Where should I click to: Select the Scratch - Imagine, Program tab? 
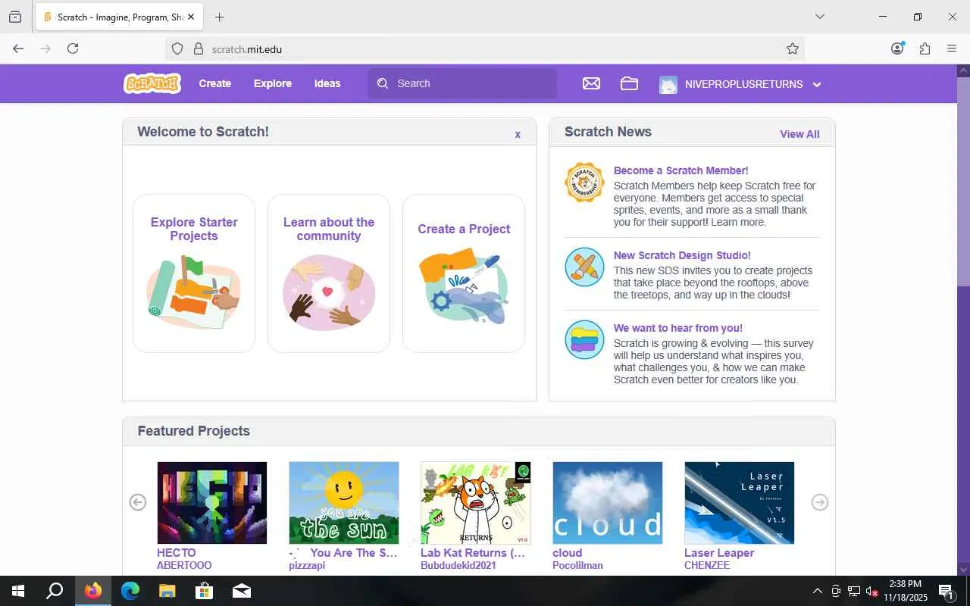[117, 17]
